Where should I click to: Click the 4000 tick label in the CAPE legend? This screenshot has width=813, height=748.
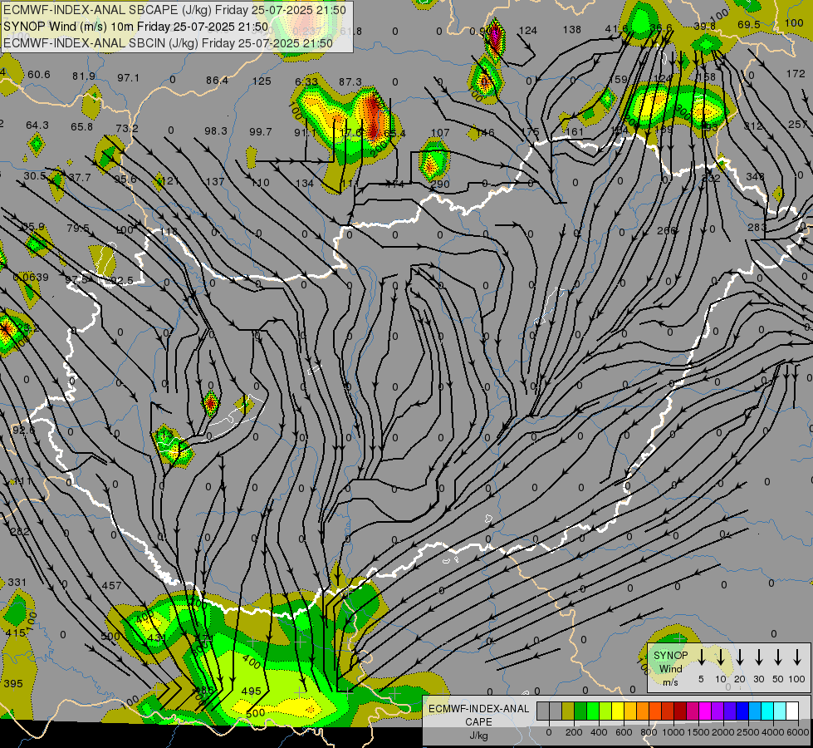(x=773, y=732)
